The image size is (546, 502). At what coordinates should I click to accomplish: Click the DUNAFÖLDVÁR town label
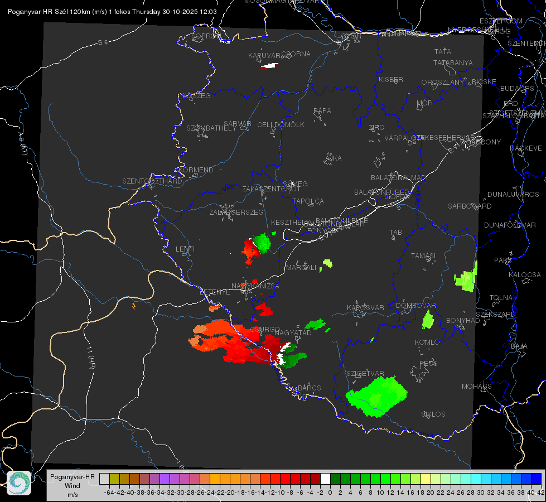pos(510,225)
